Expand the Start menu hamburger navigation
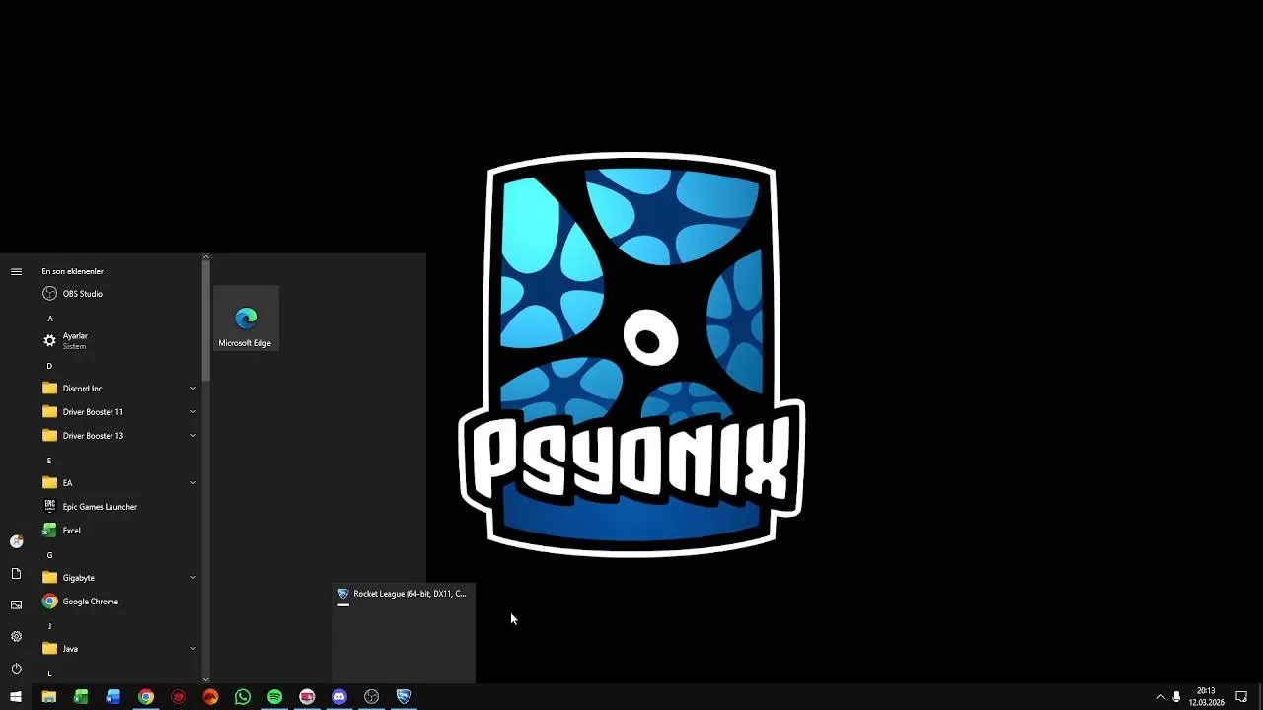1263x710 pixels. 16,271
